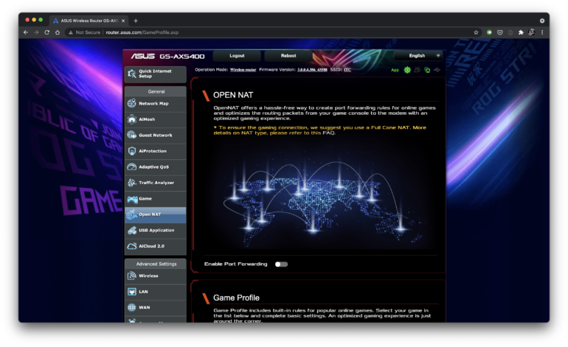The image size is (568, 347).
Task: Open the Network Map page
Action: (156, 103)
